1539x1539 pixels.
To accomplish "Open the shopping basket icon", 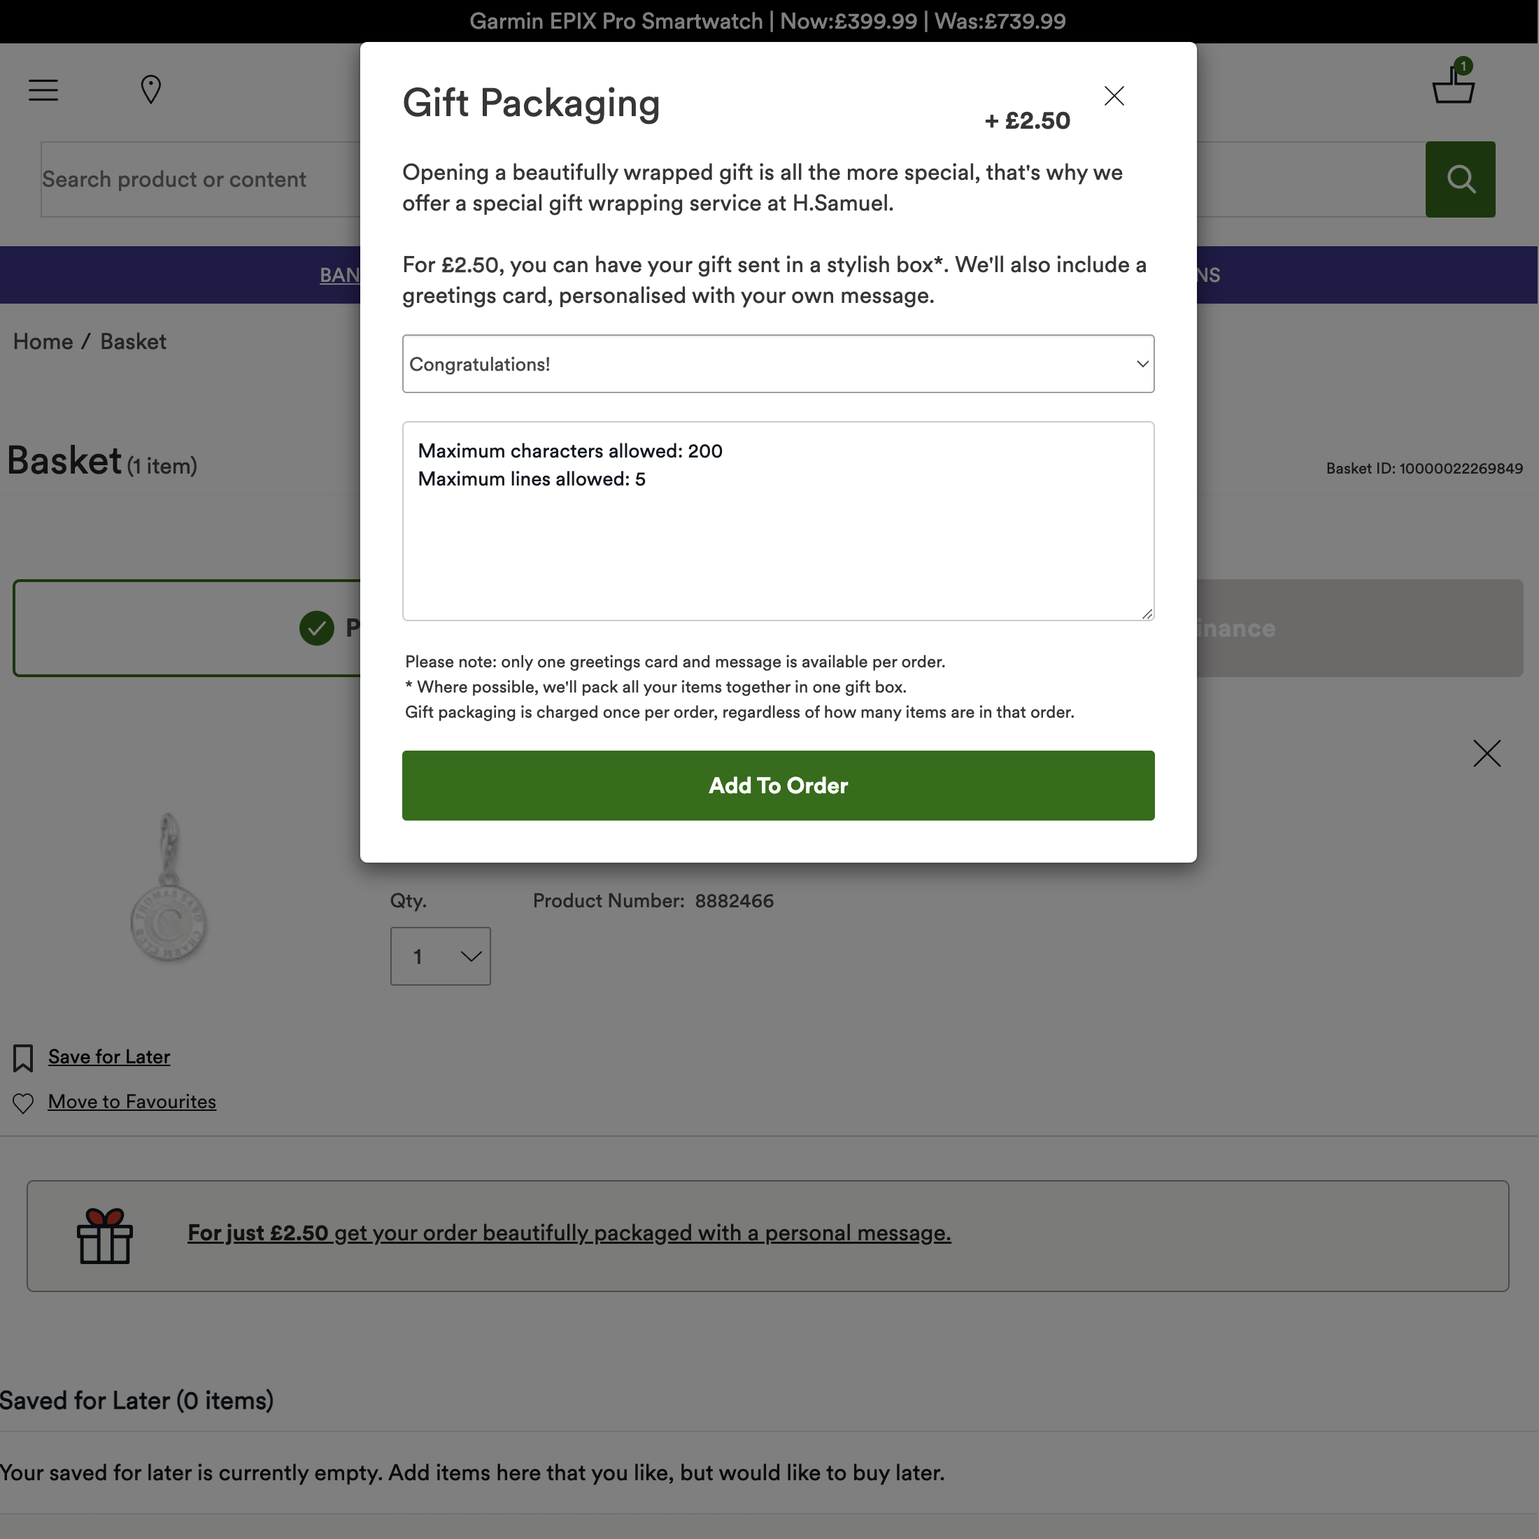I will 1453,84.
